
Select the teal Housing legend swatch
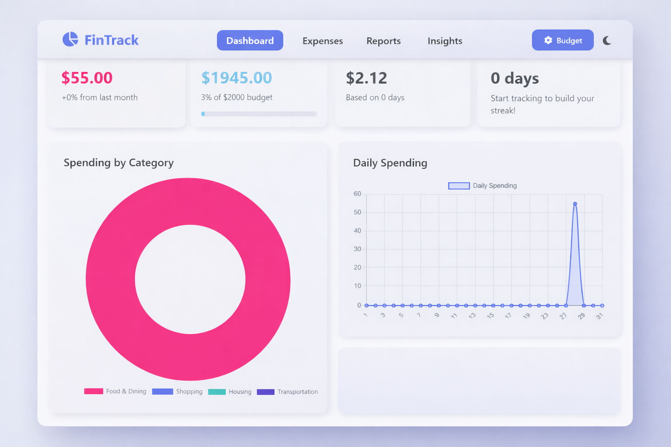(216, 392)
